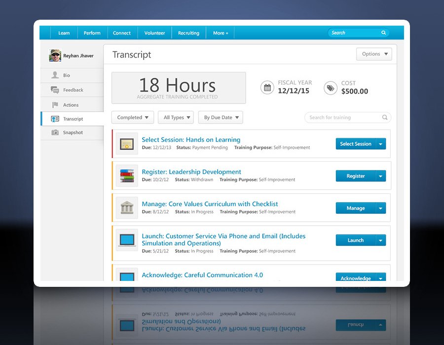This screenshot has height=345, width=444.
Task: Click Reyhan Jhaver's profile photo
Action: pyautogui.click(x=55, y=55)
